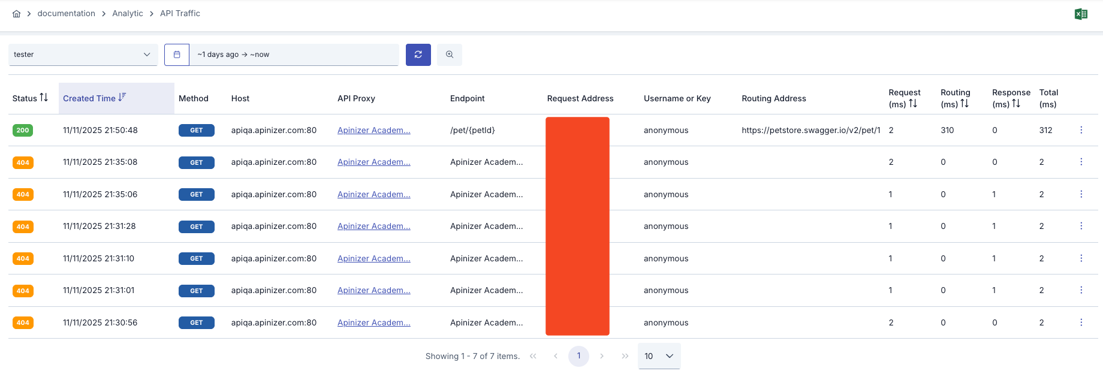Open actions menu for the 200 status row

click(x=1081, y=130)
